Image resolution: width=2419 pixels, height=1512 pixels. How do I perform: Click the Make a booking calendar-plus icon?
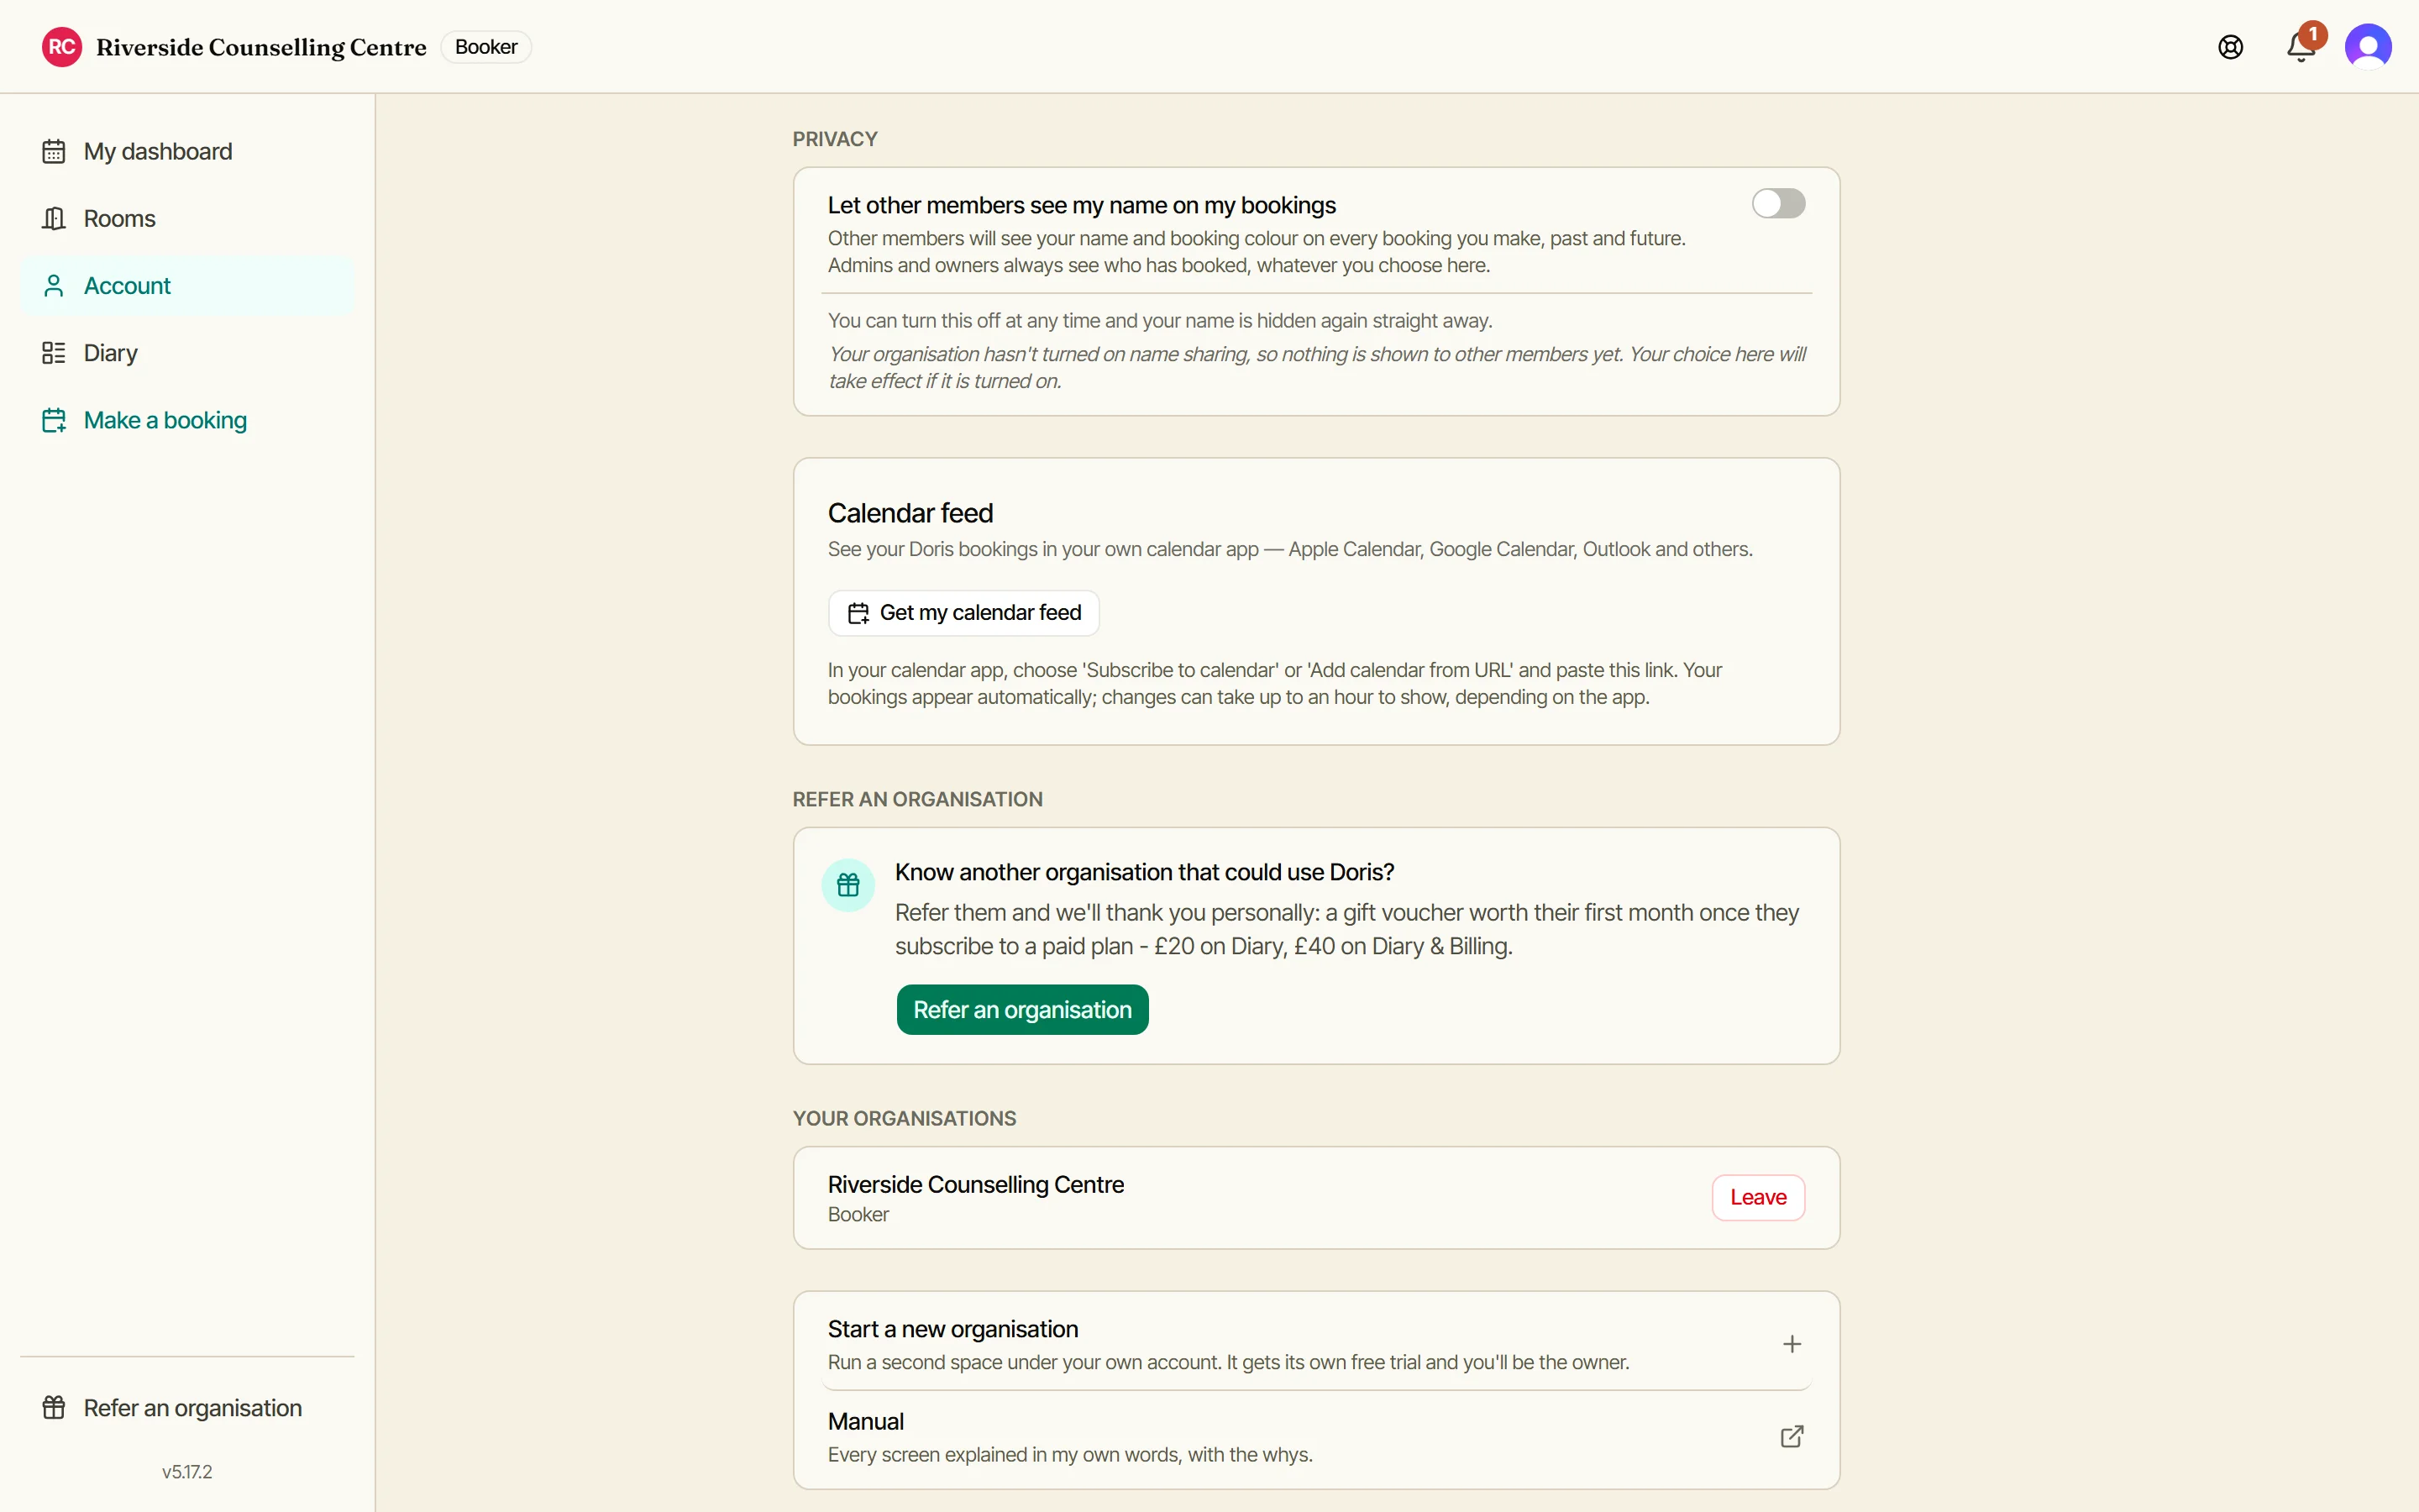(54, 420)
